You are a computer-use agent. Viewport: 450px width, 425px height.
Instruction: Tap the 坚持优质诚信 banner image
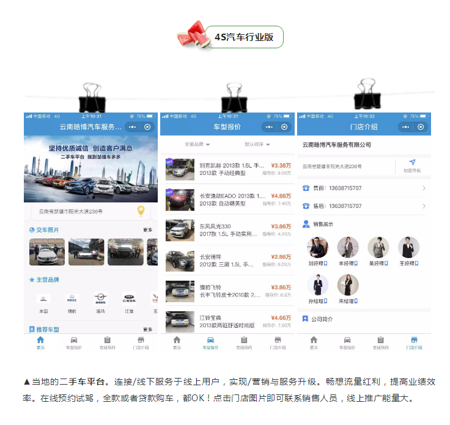90,169
